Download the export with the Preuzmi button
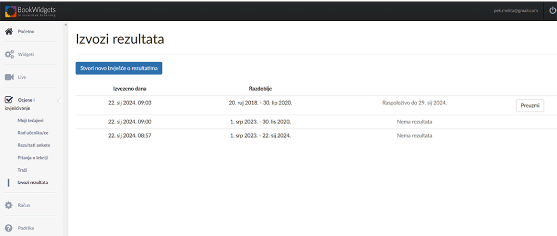 (529, 105)
